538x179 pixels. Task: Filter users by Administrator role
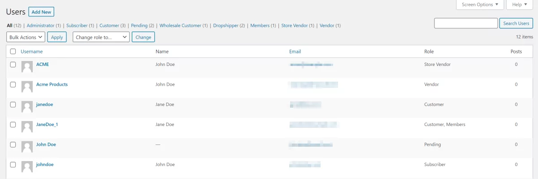[x=40, y=26]
